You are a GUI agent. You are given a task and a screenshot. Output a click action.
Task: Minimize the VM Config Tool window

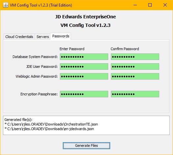coord(135,5)
